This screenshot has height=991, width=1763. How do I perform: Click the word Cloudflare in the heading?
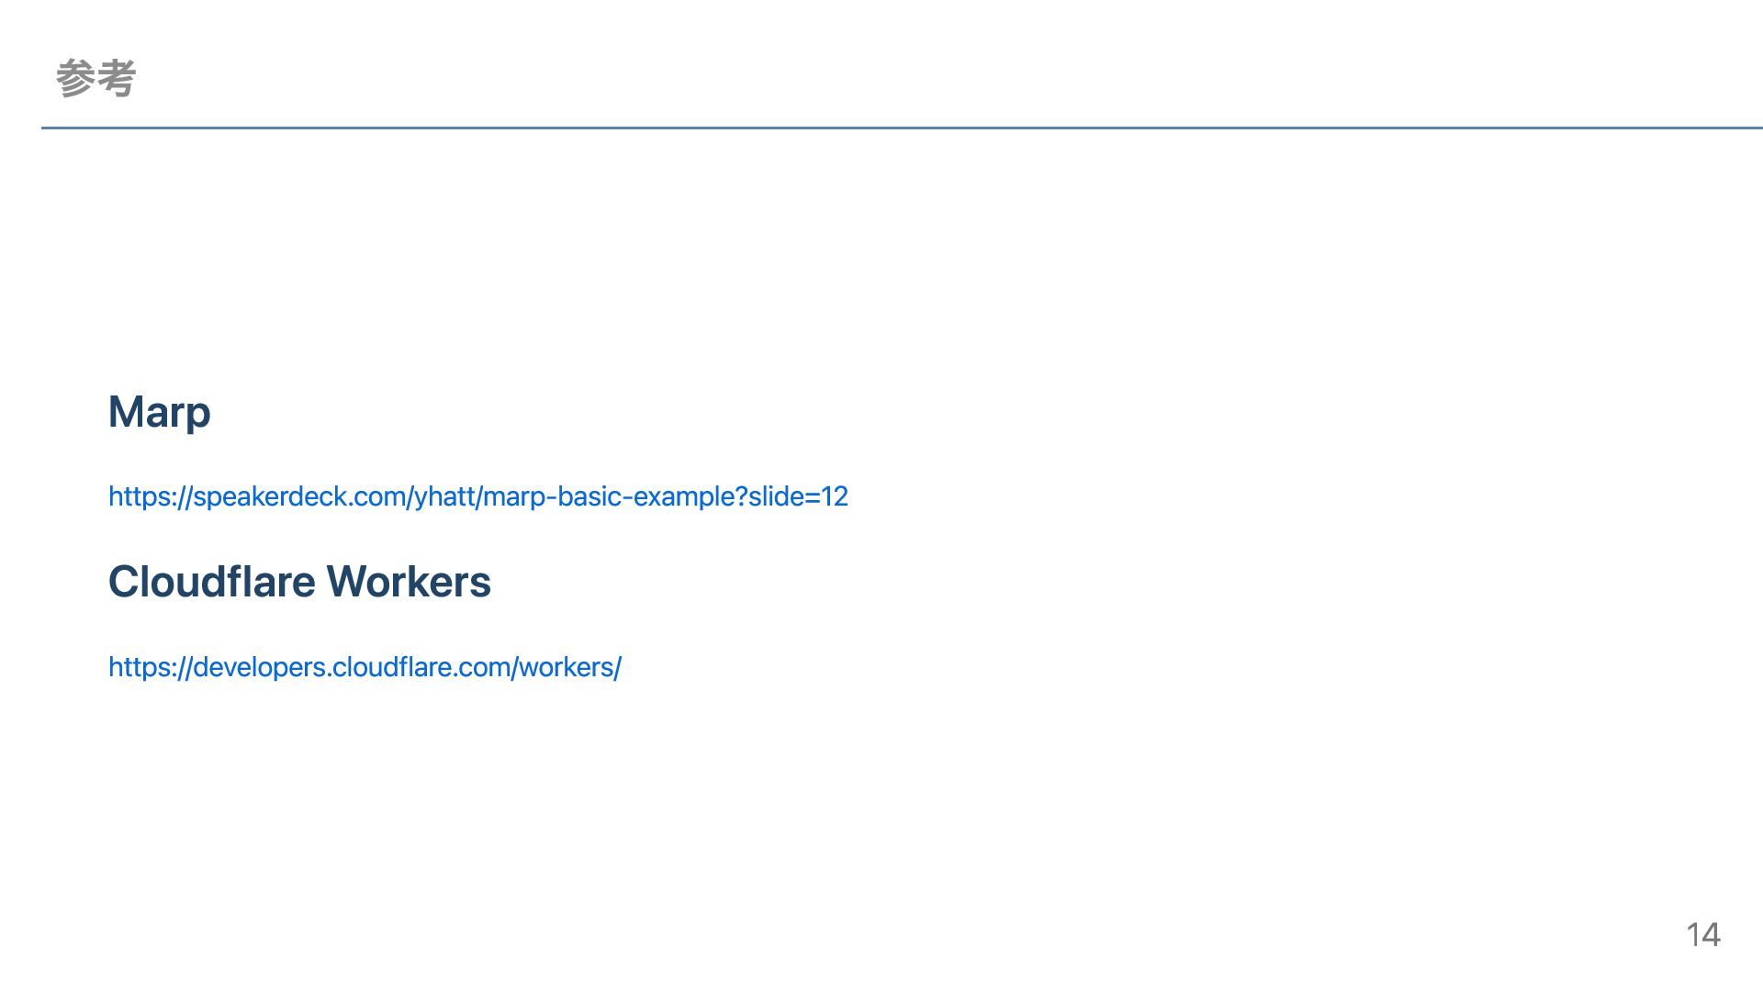212,582
